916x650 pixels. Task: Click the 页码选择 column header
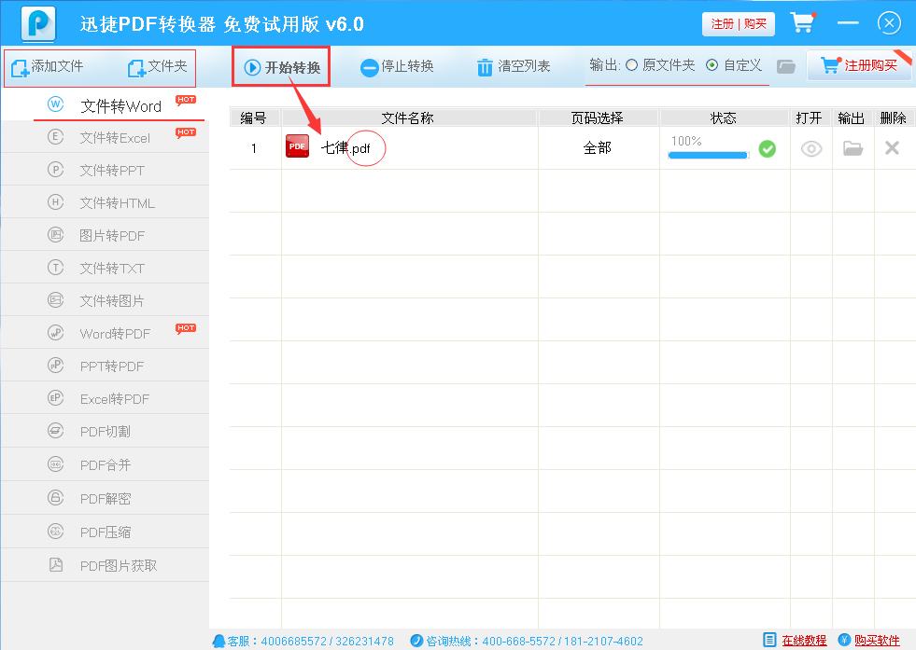(x=598, y=118)
